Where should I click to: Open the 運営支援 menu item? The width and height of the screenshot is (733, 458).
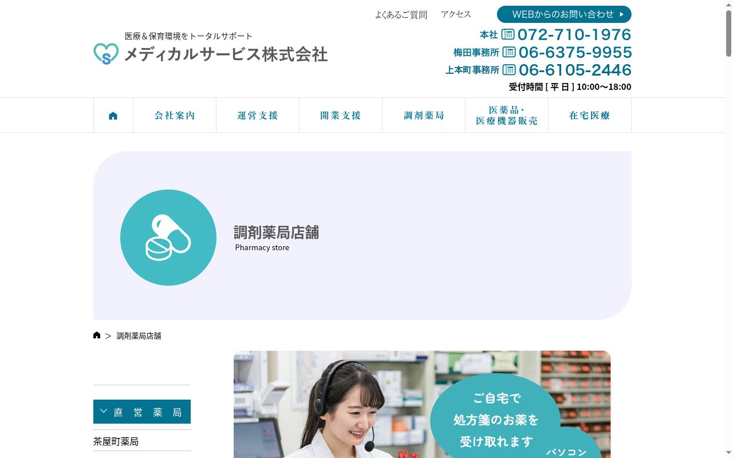pos(258,115)
